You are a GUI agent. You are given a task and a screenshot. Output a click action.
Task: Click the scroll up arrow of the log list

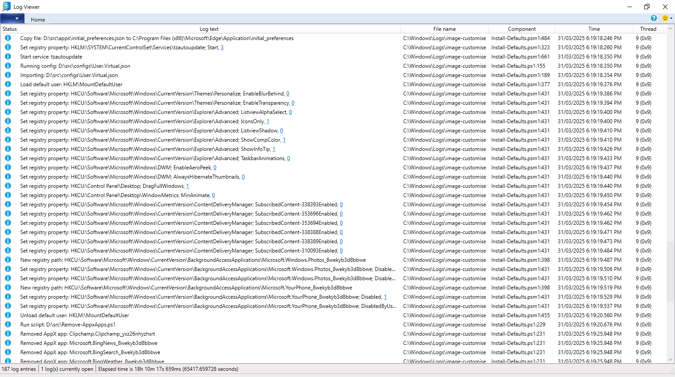[671, 29]
